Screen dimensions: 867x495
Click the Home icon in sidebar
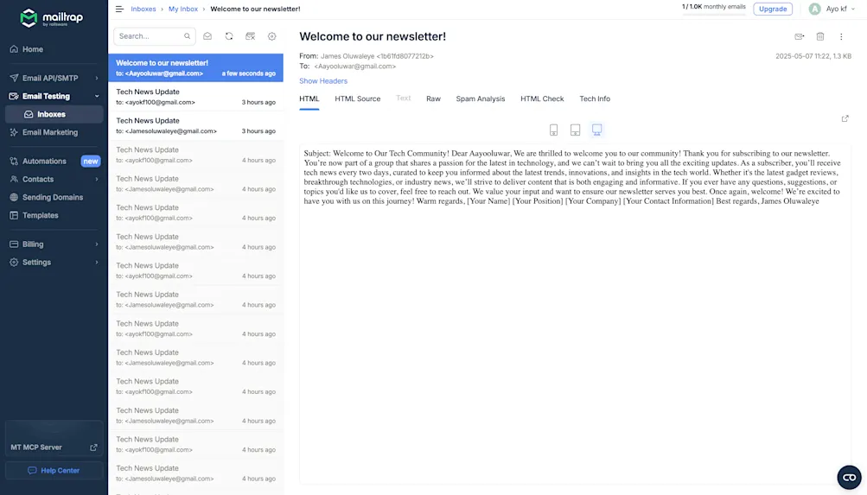click(14, 49)
